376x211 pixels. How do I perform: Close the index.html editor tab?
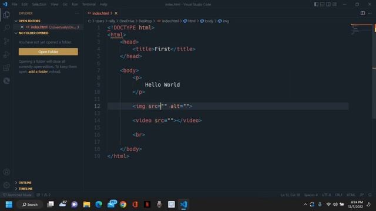[x=116, y=13]
